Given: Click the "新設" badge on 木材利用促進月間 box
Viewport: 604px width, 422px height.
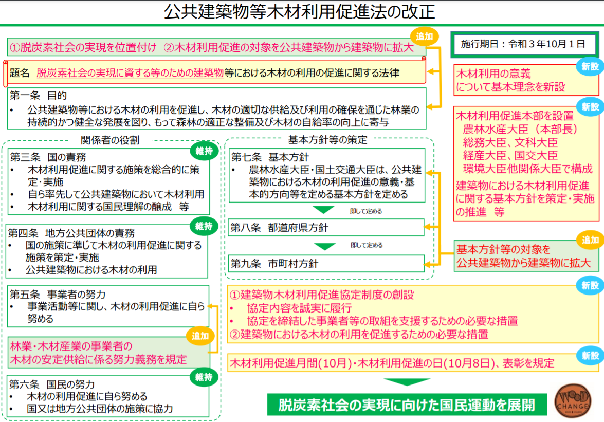Looking at the screenshot, I should [x=590, y=355].
